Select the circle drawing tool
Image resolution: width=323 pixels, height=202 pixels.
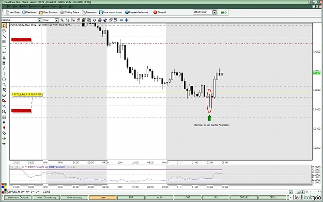pos(4,79)
